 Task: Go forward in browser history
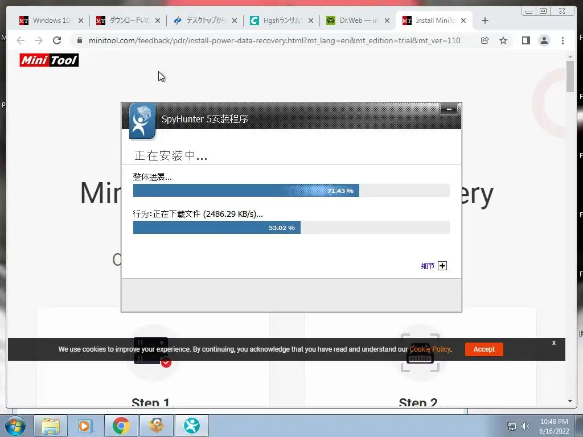tap(39, 40)
